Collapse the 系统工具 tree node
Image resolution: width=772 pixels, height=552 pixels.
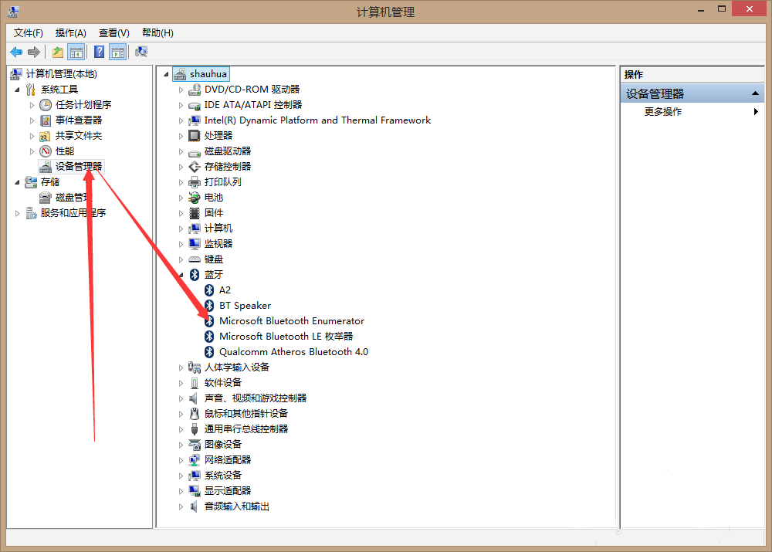[17, 90]
